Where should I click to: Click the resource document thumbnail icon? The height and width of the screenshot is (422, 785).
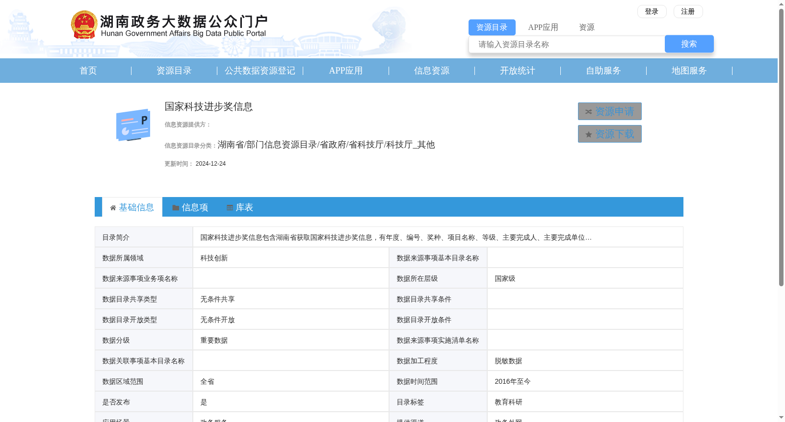(133, 125)
